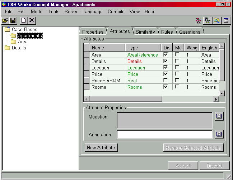Select the Attributes tab
Screen dimensions: 233x180
[120, 31]
